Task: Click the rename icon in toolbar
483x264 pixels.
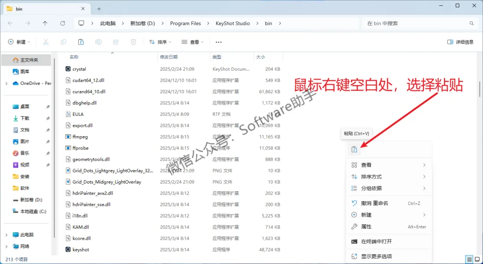Action: tap(98, 42)
